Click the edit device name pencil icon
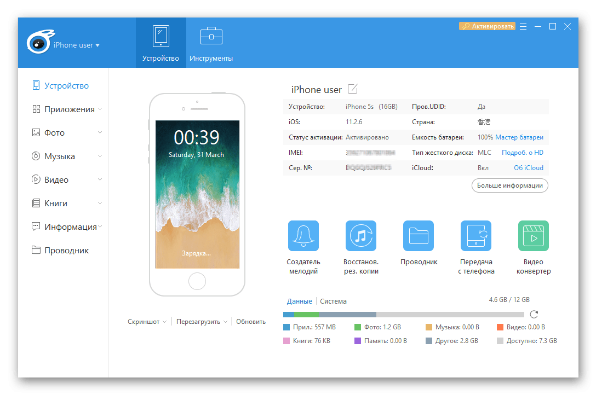Image resolution: width=596 pixels, height=395 pixels. click(x=353, y=89)
